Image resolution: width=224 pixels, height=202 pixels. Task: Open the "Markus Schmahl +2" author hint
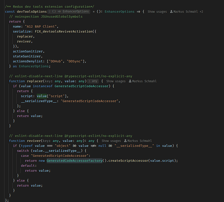tap(188, 12)
